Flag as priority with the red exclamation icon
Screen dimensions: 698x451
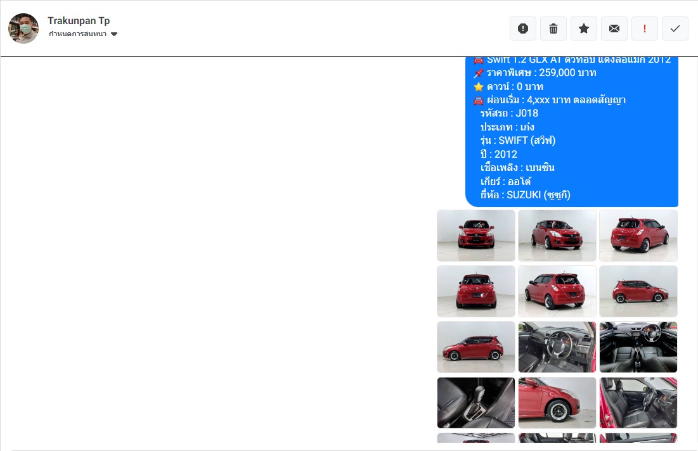click(645, 29)
